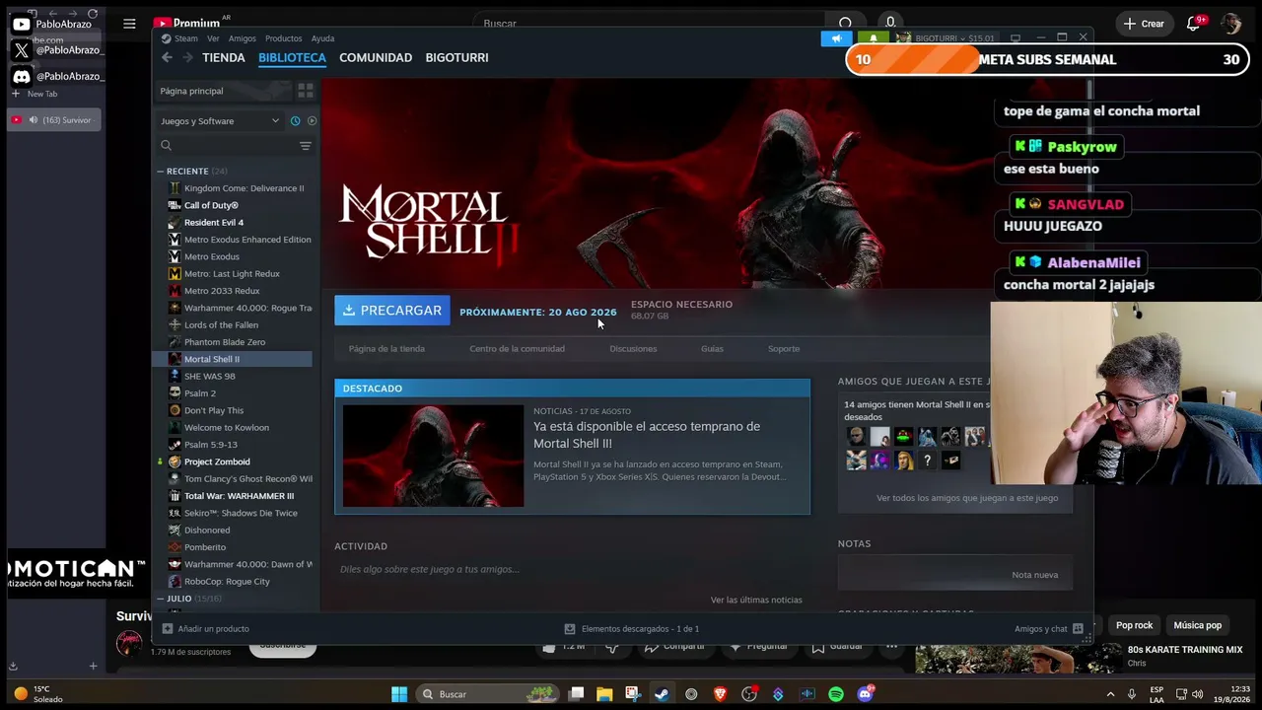Open the BIGOTURRI profile tab
The width and height of the screenshot is (1262, 710).
[x=456, y=57]
